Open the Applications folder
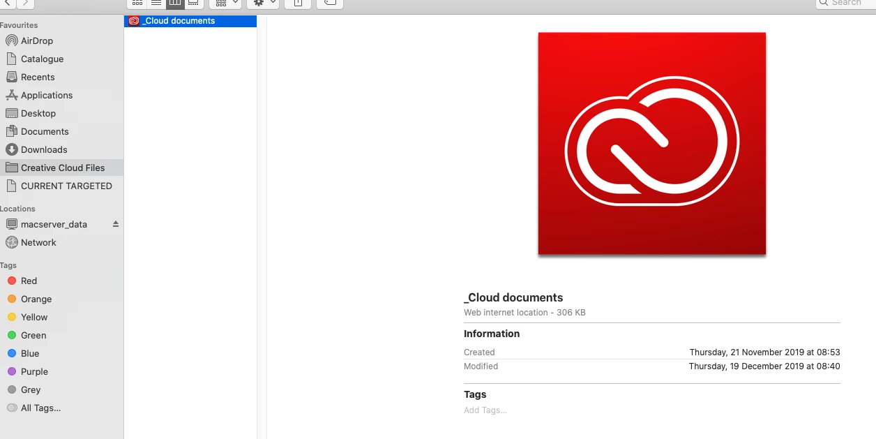 click(x=61, y=95)
